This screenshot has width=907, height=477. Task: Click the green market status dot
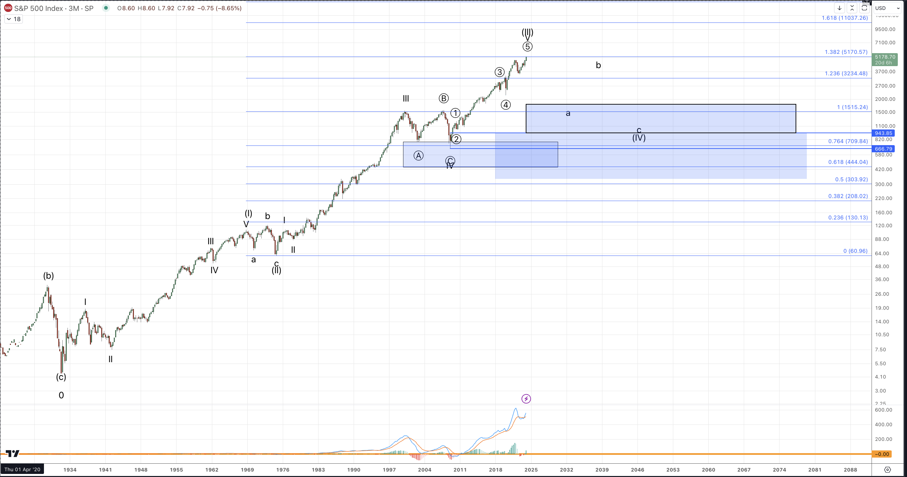pos(106,8)
